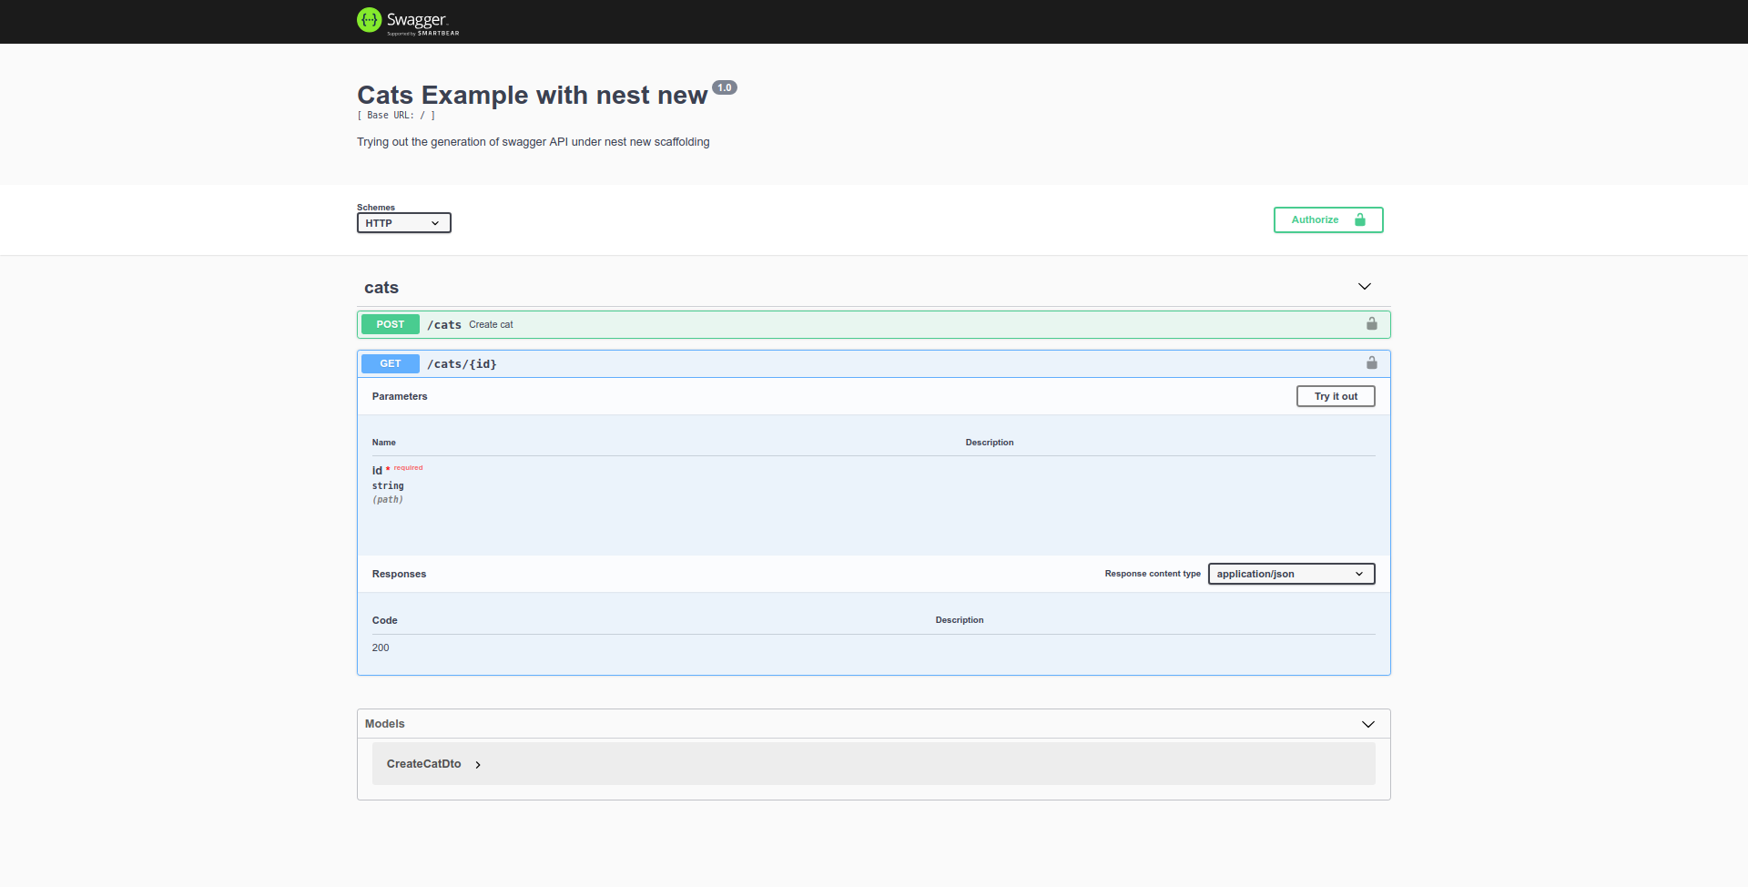Open the Response content type dropdown

tap(1291, 574)
